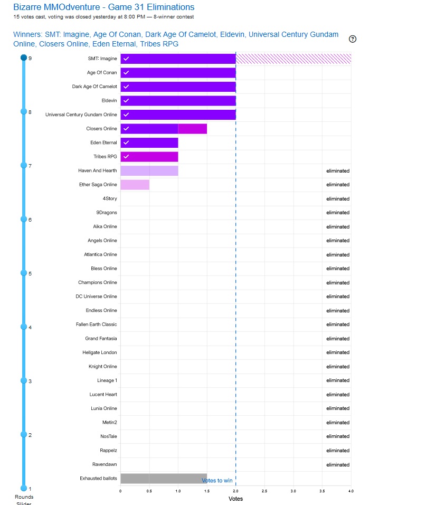The image size is (445, 505).
Task: Click the Haven And Hearth label
Action: [97, 170]
